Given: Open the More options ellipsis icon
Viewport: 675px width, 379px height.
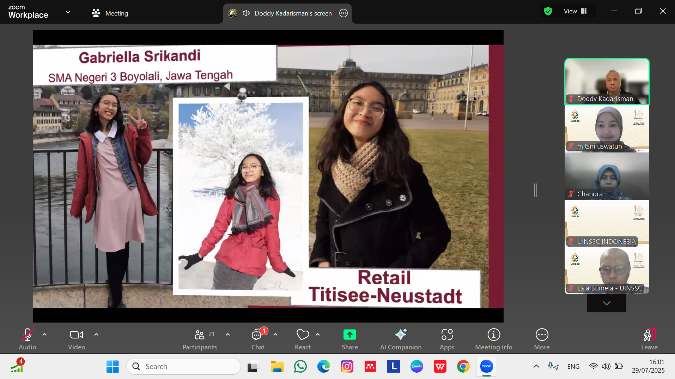Looking at the screenshot, I should tap(542, 335).
